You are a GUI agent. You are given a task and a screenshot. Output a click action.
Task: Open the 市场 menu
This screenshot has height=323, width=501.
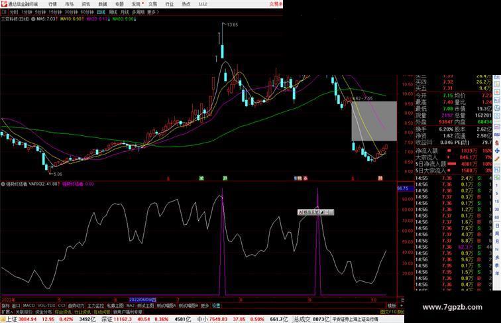click(69, 4)
